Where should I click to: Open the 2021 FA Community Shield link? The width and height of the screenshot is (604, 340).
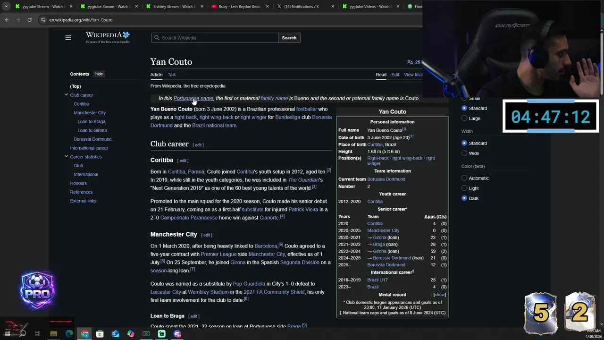[x=274, y=292]
